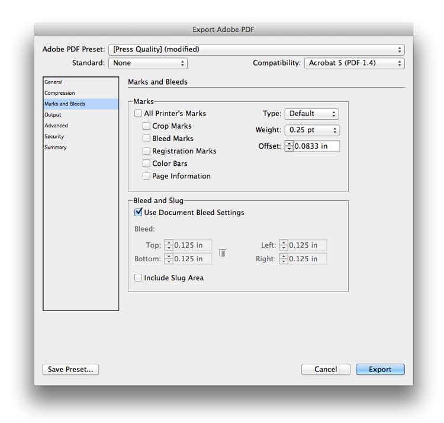Screen dimensions: 444x423
Task: Open the Advanced panel
Action: pos(81,126)
